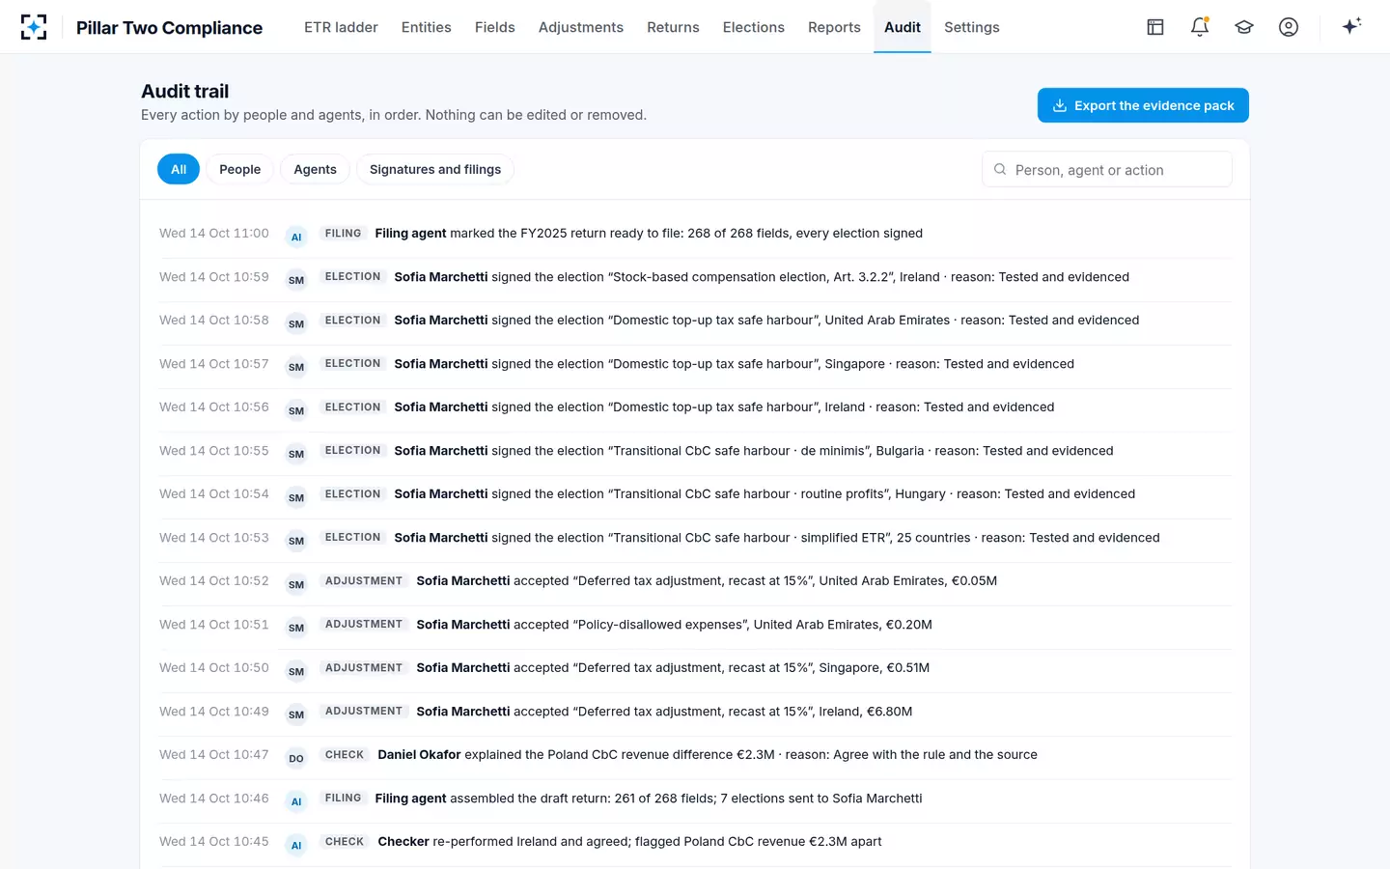Filter the trail by Agents
The width and height of the screenshot is (1390, 869).
pos(316,169)
